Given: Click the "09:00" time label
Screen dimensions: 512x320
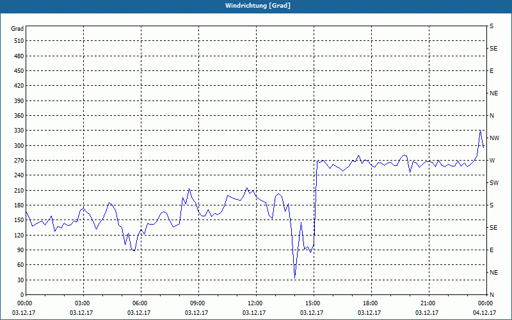Looking at the screenshot, I should click(x=196, y=303).
